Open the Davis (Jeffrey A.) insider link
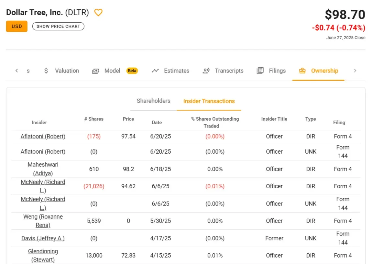 point(43,238)
